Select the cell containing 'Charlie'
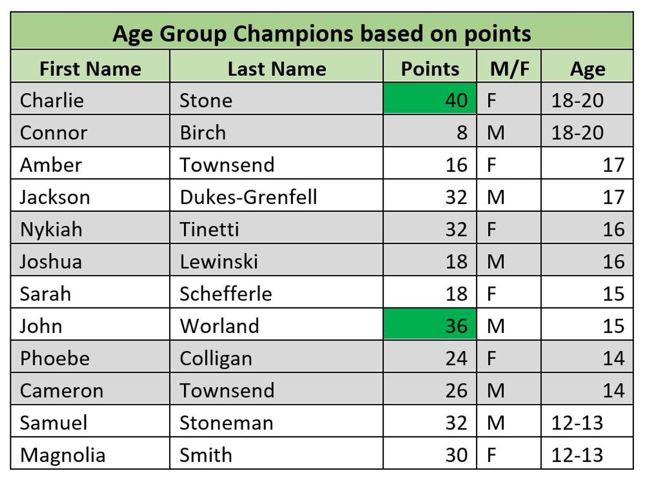The width and height of the screenshot is (653, 479). point(90,100)
